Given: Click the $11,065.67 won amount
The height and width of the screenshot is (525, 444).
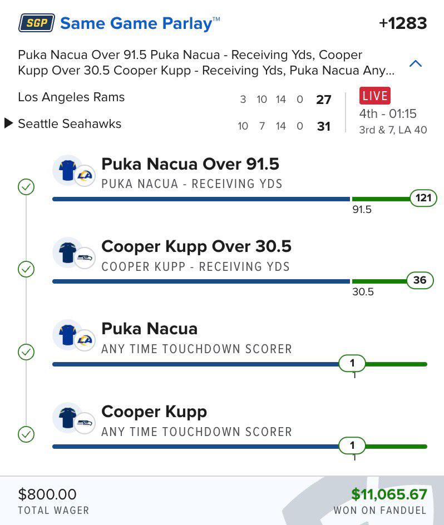Looking at the screenshot, I should point(389,494).
